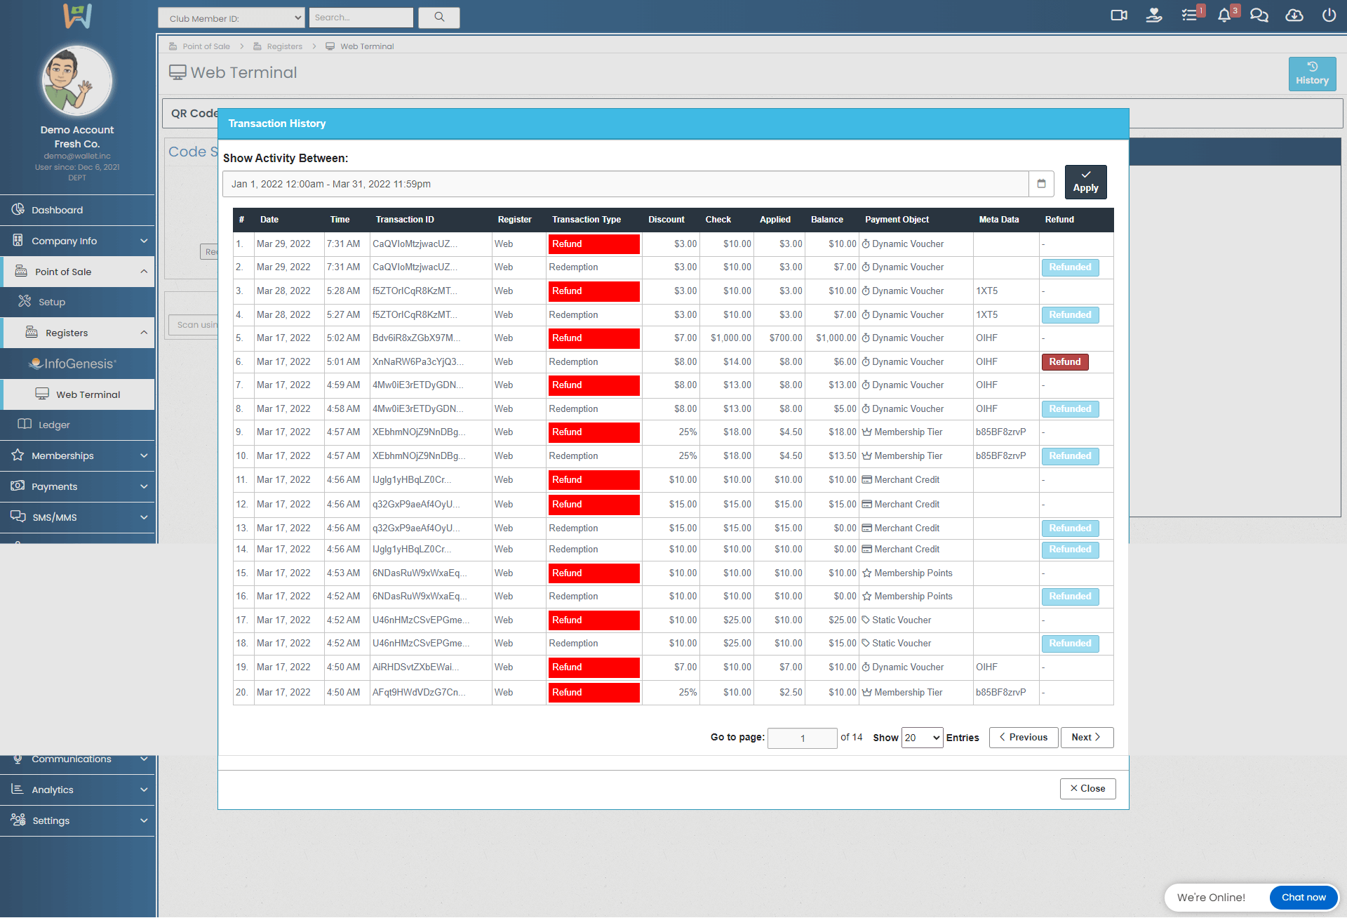Viewport: 1347px width, 918px height.
Task: Apply the selected date range
Action: tap(1085, 182)
